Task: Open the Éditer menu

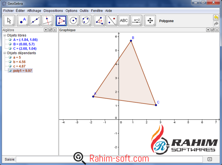Action: tap(20, 11)
